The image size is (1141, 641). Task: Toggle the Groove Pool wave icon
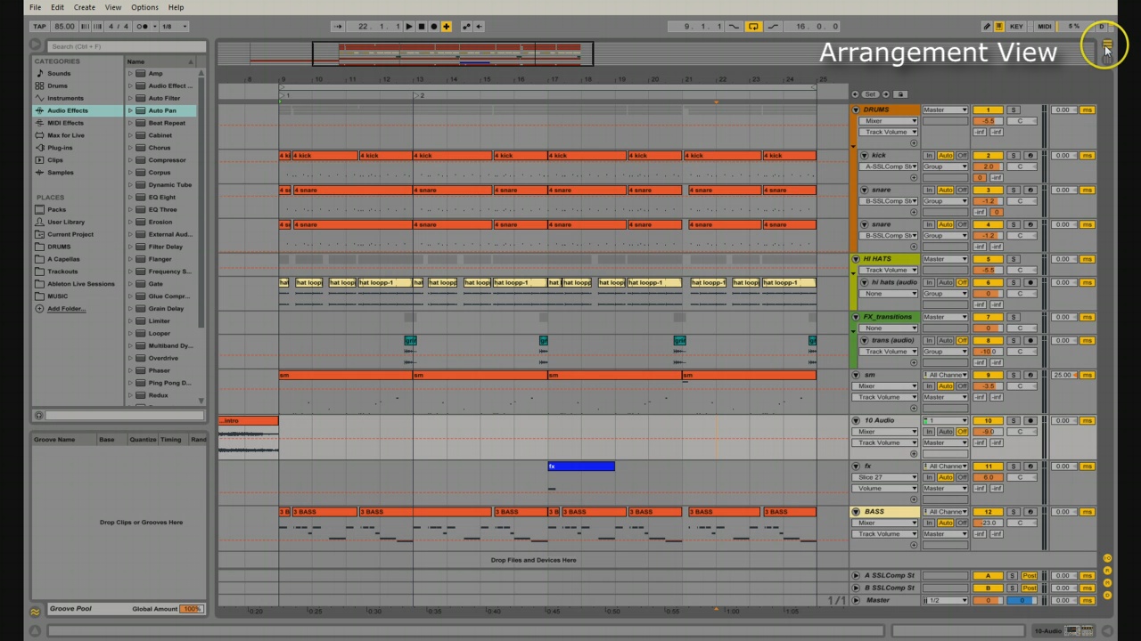click(36, 612)
